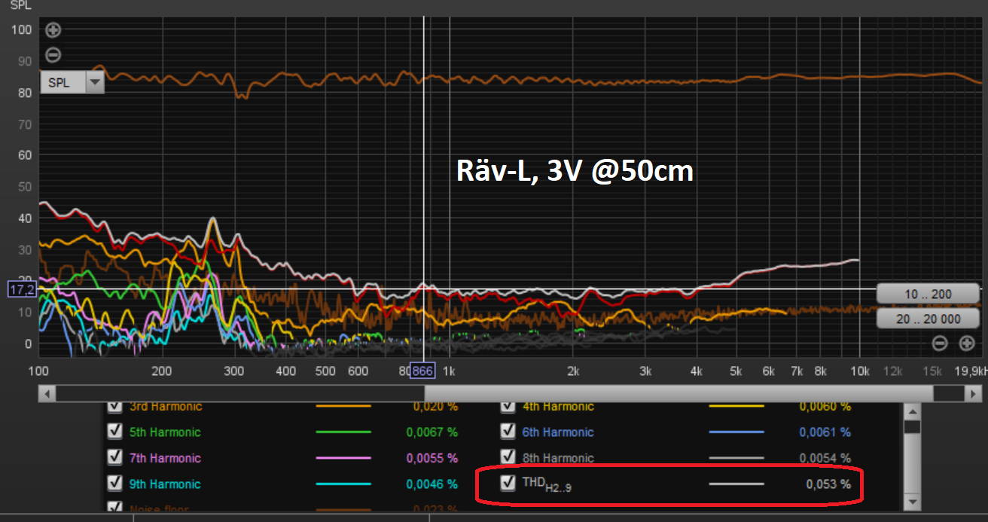This screenshot has height=522, width=988.
Task: Zoom out vertically with the top-left minus icon
Action: pyautogui.click(x=53, y=55)
